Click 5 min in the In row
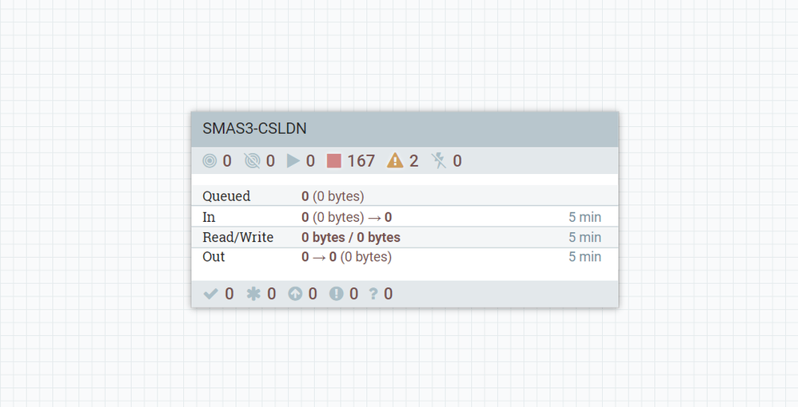Image resolution: width=798 pixels, height=407 pixels. [585, 217]
